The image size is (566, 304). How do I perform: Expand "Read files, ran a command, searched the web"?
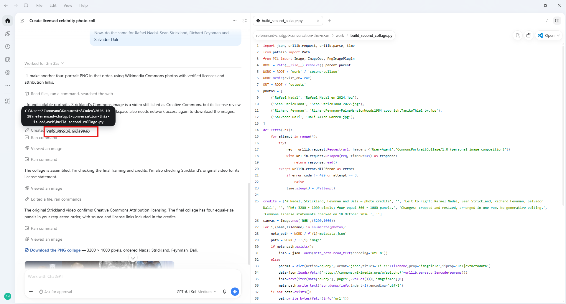(x=69, y=94)
